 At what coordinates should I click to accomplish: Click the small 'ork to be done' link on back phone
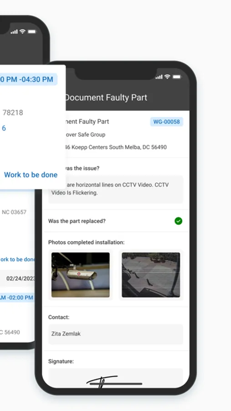pyautogui.click(x=17, y=259)
